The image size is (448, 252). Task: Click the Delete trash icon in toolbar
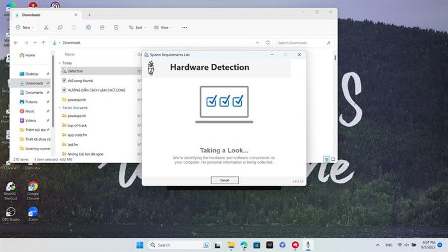[116, 28]
